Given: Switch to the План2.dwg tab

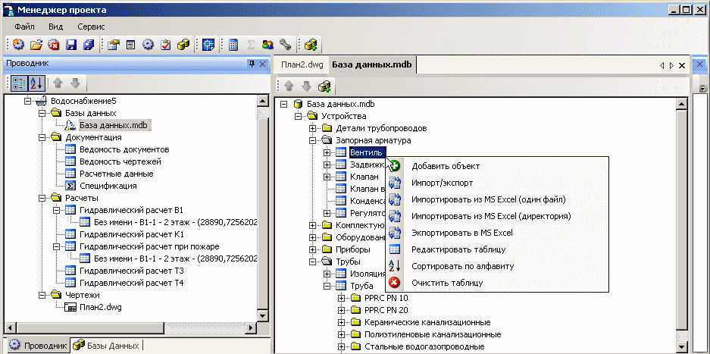Looking at the screenshot, I should tap(302, 65).
